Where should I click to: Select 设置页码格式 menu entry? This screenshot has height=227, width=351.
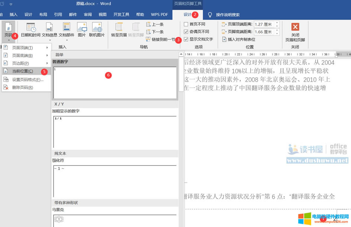pyautogui.click(x=28, y=79)
